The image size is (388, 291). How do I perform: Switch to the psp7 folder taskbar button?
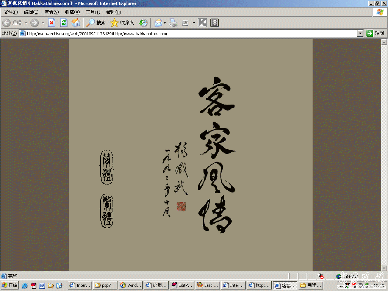click(105, 285)
